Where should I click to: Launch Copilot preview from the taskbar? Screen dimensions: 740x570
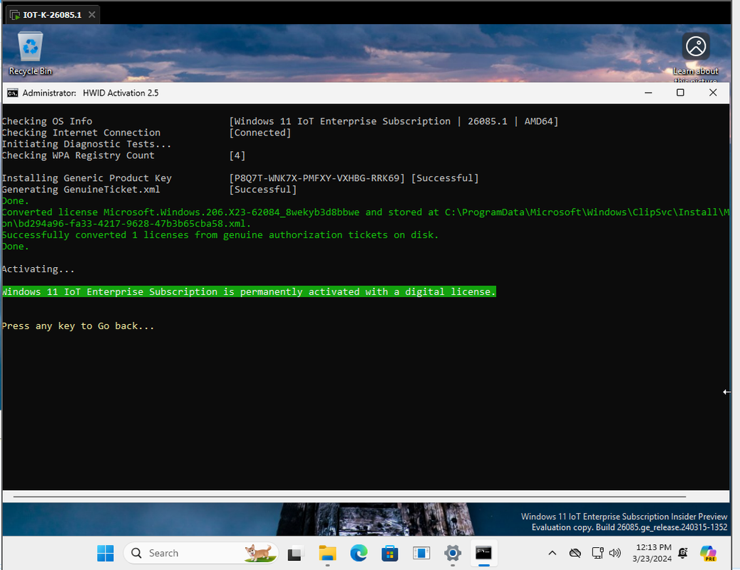pyautogui.click(x=709, y=553)
